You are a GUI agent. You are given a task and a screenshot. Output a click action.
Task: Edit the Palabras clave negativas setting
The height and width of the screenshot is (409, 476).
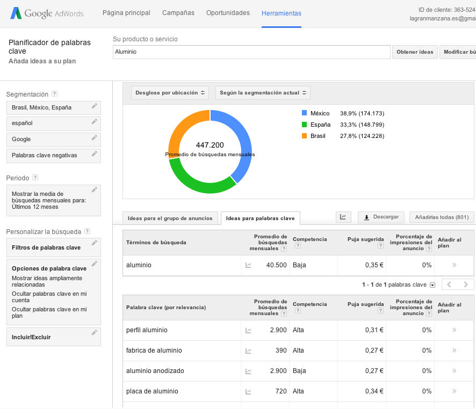[95, 154]
